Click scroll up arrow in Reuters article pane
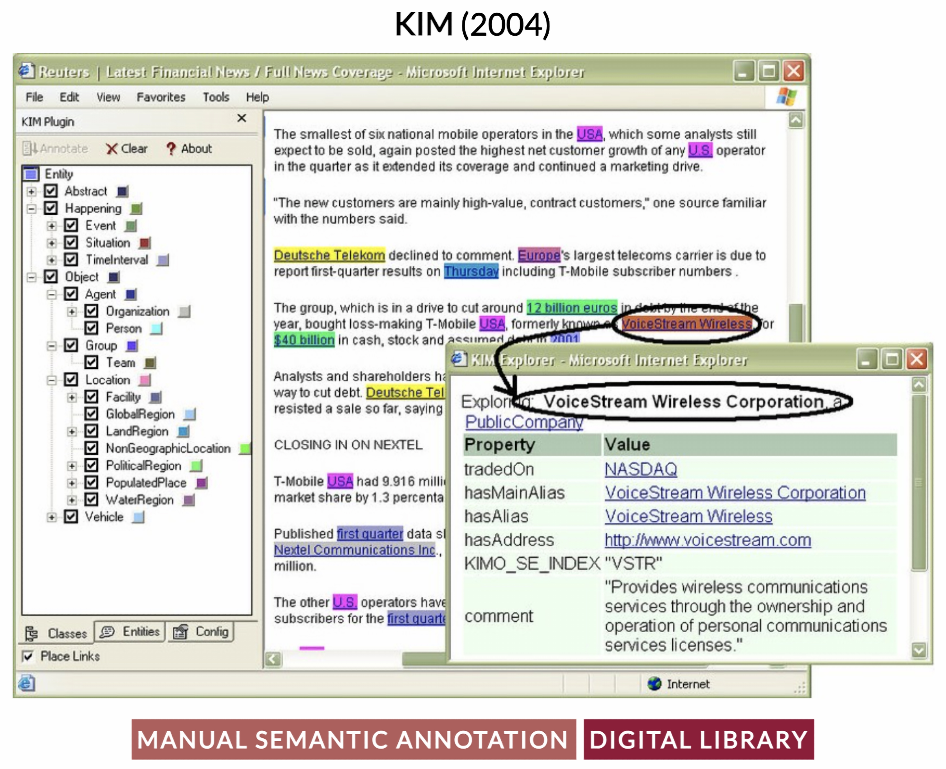This screenshot has height=769, width=946. (795, 120)
